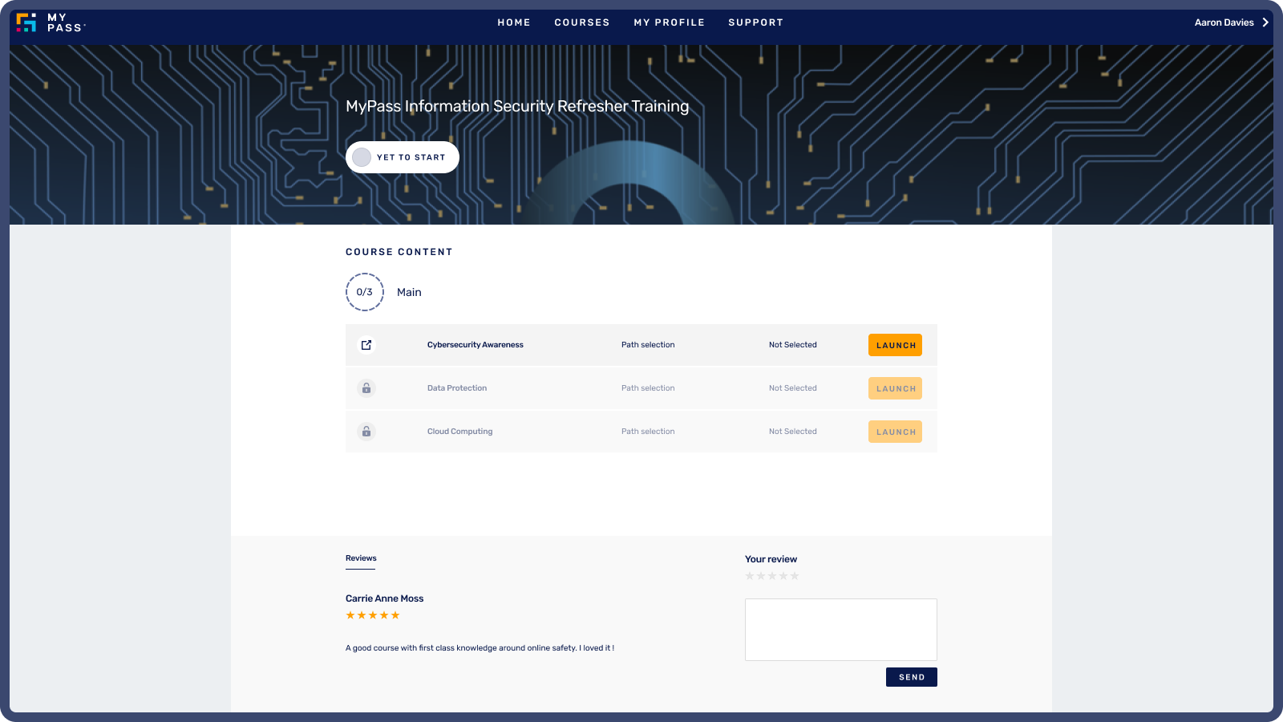
Task: Click the MyPass logo
Action: tap(52, 22)
